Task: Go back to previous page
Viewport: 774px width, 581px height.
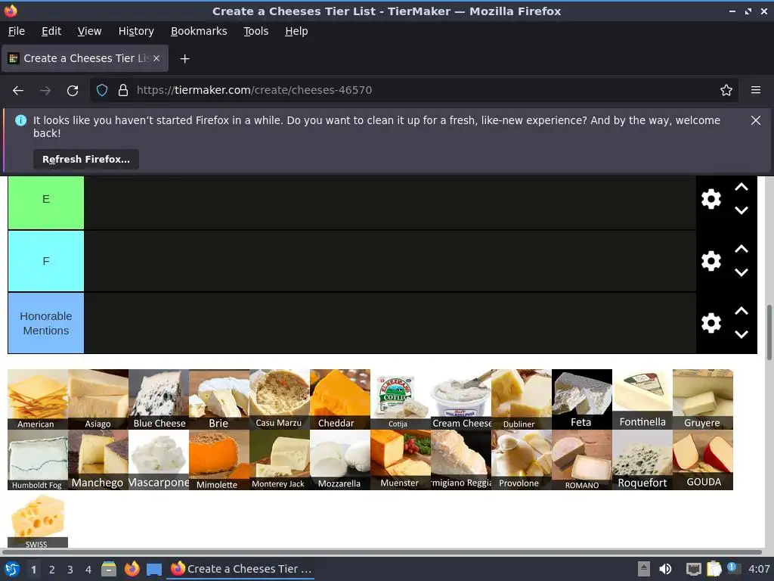Action: (x=18, y=91)
